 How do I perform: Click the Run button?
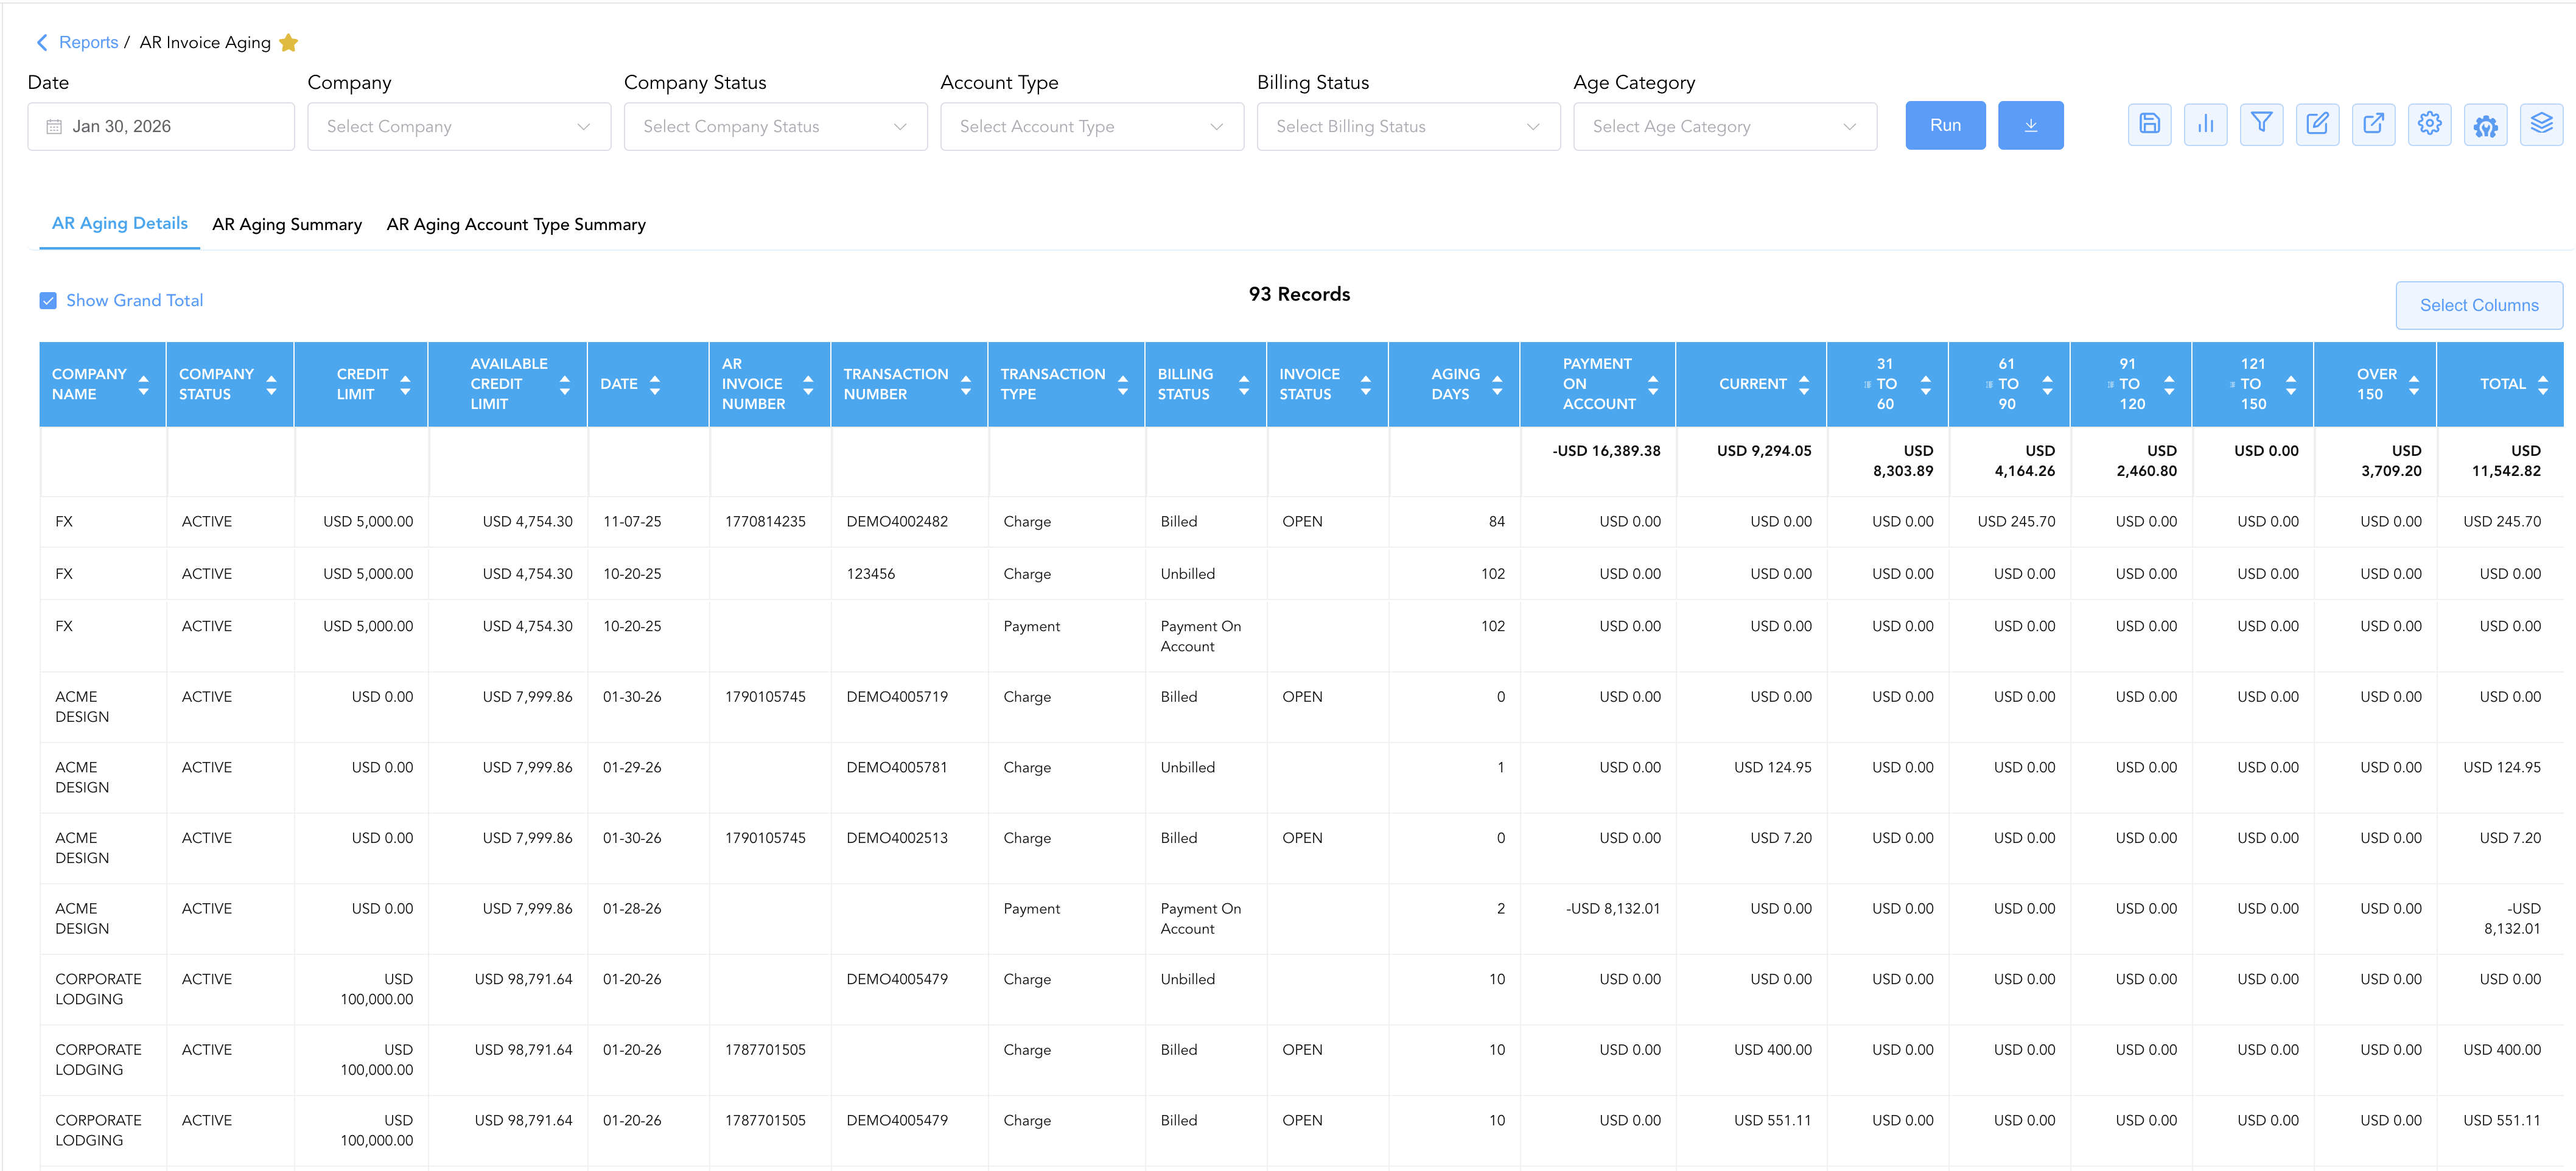(x=1945, y=125)
